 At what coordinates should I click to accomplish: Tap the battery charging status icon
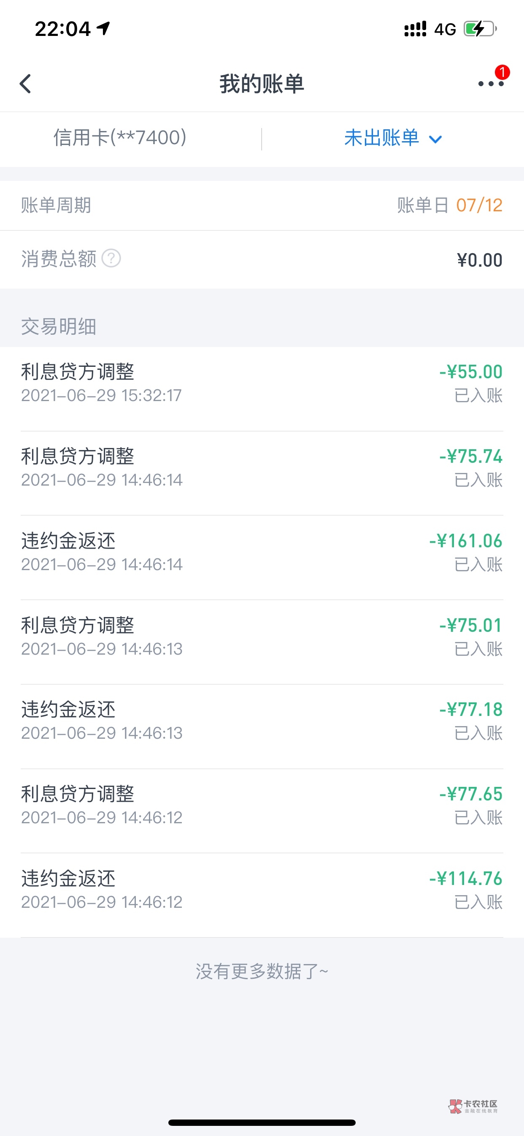(x=480, y=29)
